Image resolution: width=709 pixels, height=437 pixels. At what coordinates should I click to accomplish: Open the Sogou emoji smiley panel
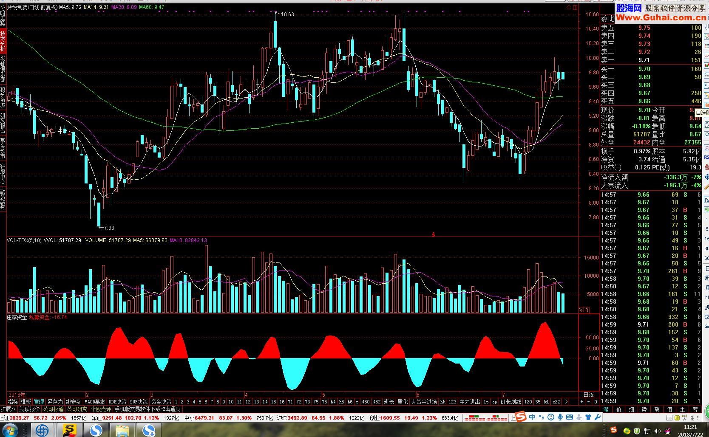(551, 417)
